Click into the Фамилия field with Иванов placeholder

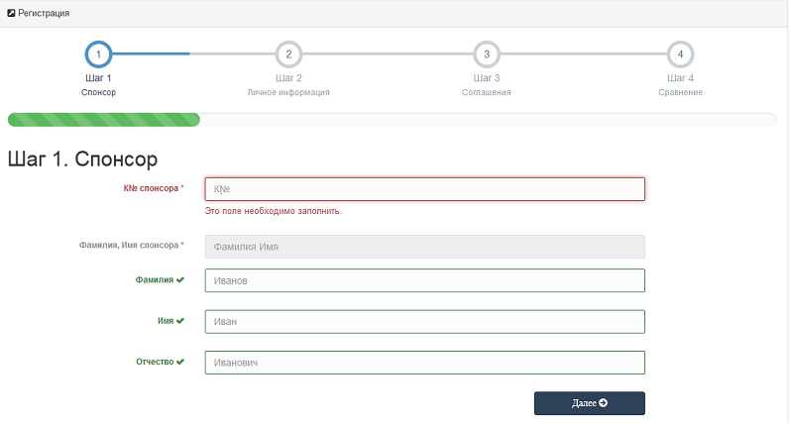point(424,280)
